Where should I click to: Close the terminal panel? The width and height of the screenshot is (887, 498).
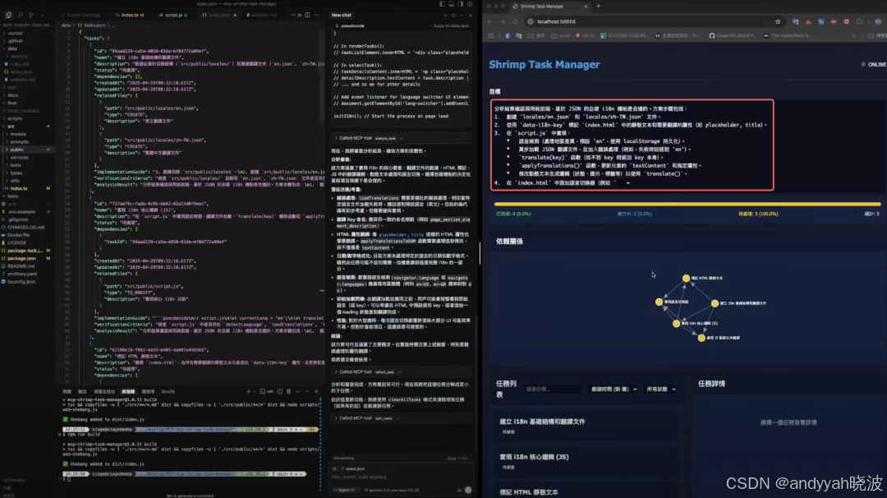pos(316,392)
